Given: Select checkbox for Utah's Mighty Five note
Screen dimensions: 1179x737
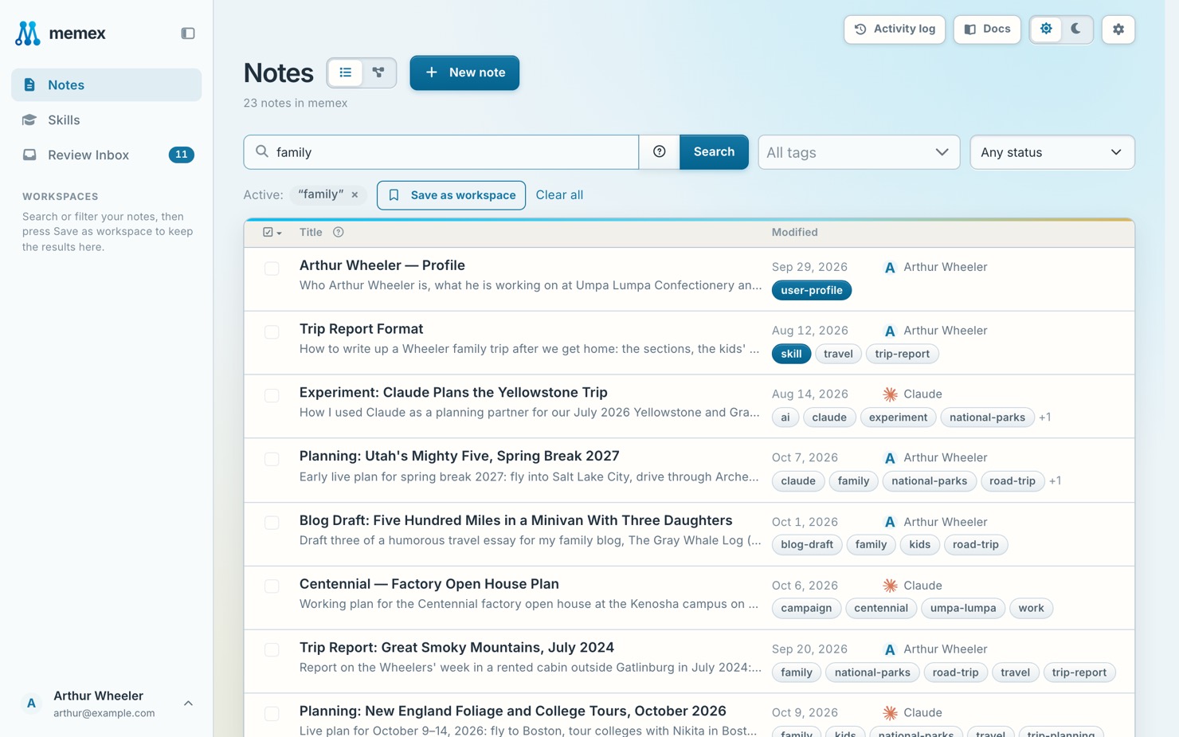Looking at the screenshot, I should [272, 460].
